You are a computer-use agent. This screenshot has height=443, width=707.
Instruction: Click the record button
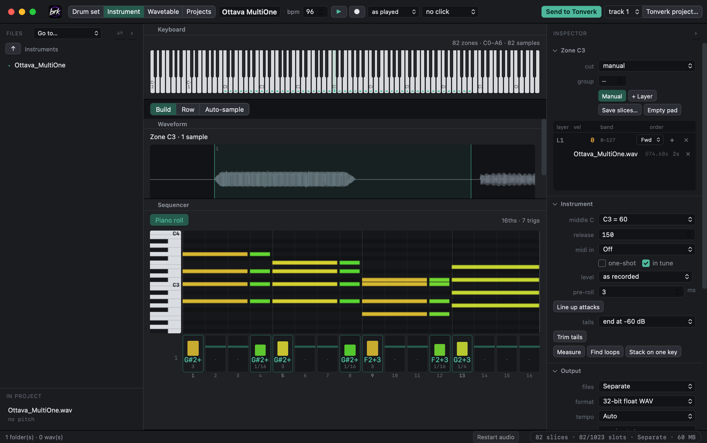click(x=357, y=12)
